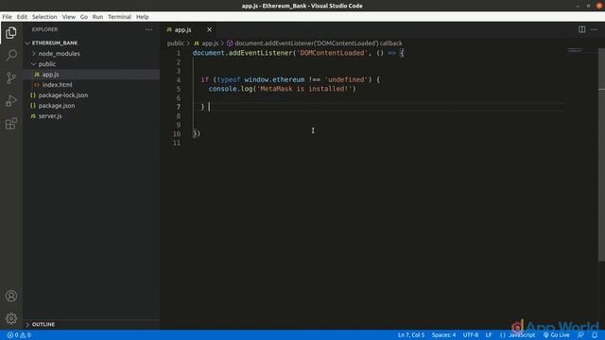
Task: Click line number 10 in the gutter
Action: [x=177, y=134]
